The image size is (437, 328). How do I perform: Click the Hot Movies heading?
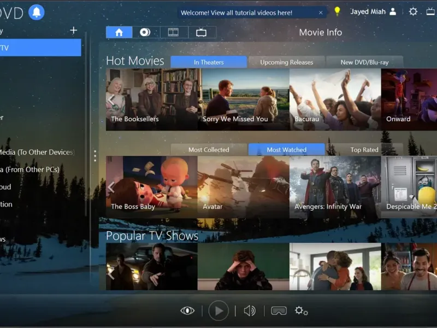coord(135,61)
